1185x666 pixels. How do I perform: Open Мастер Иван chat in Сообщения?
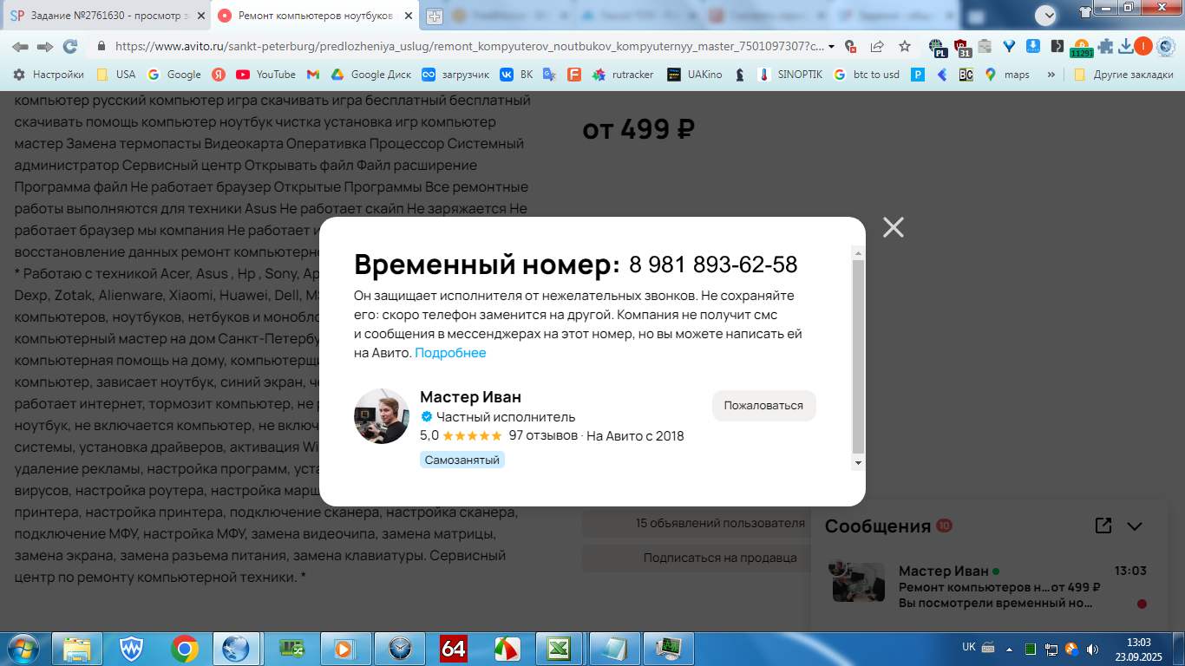click(x=989, y=586)
